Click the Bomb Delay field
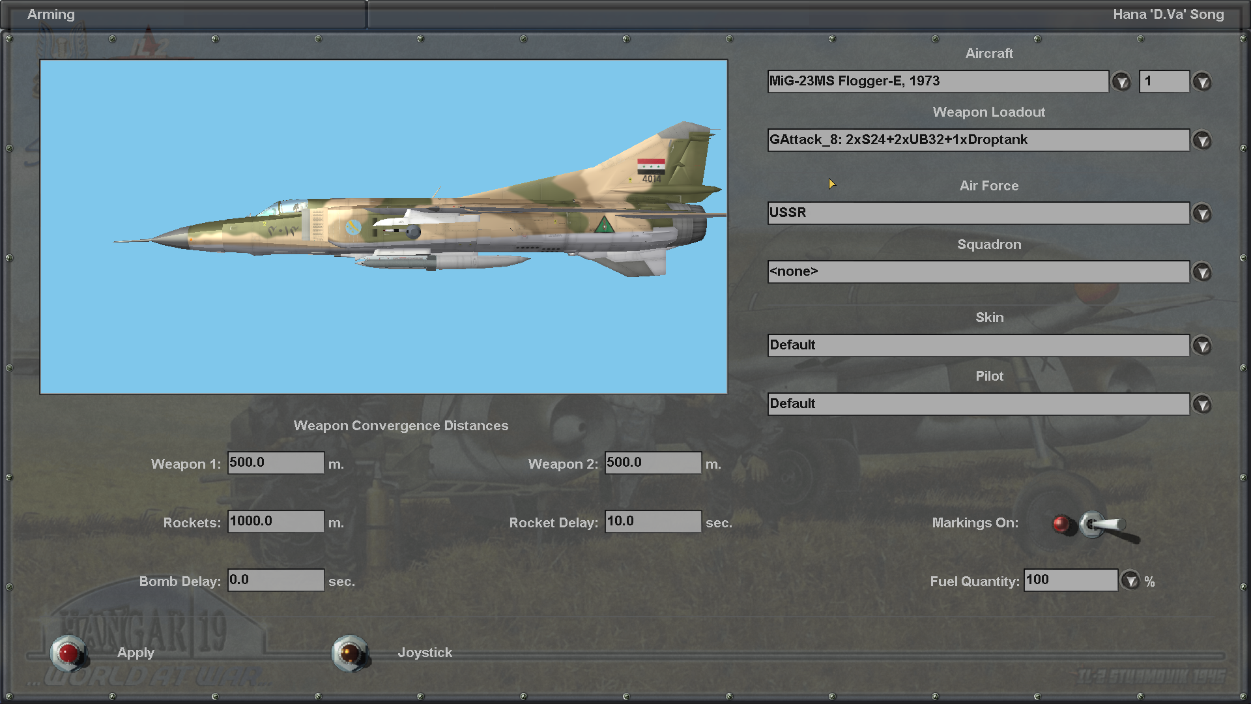This screenshot has width=1251, height=704. [276, 580]
